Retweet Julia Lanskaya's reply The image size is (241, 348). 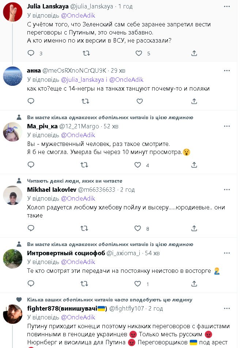86,54
